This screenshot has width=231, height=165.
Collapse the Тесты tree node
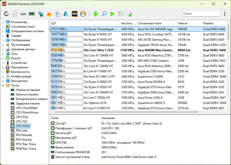(3, 85)
